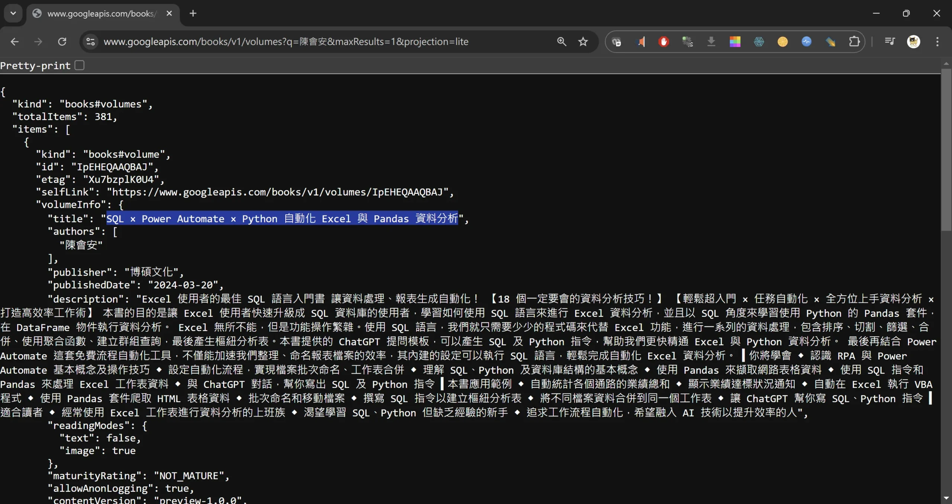Click the "image": true line
The height and width of the screenshot is (504, 952).
click(x=97, y=451)
